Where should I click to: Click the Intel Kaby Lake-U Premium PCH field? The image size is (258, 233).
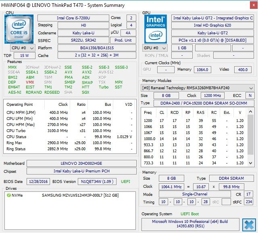[x=81, y=171]
